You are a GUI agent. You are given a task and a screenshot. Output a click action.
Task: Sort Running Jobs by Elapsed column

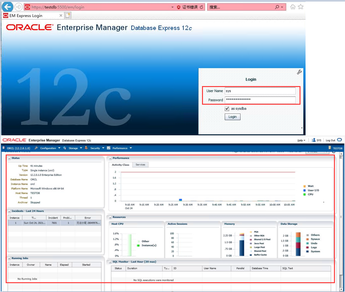pyautogui.click(x=64, y=265)
